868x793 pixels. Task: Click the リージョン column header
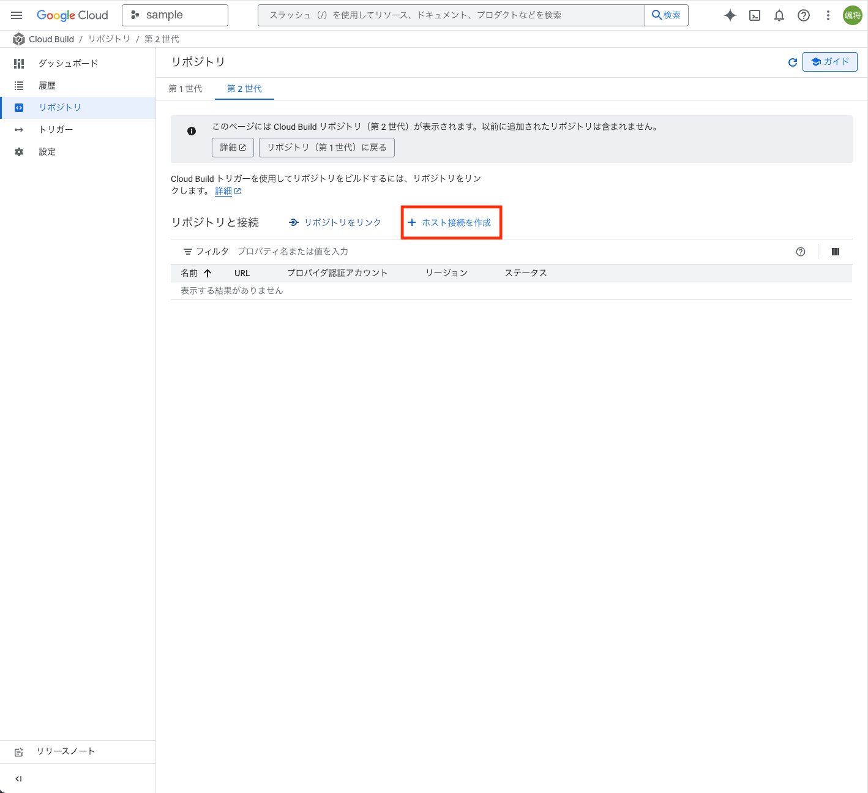[447, 273]
